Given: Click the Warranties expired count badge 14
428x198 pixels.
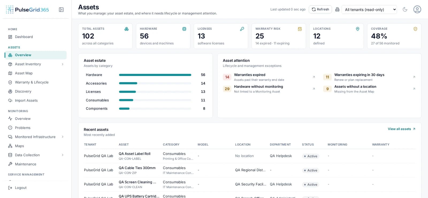Looking at the screenshot, I should point(227,77).
